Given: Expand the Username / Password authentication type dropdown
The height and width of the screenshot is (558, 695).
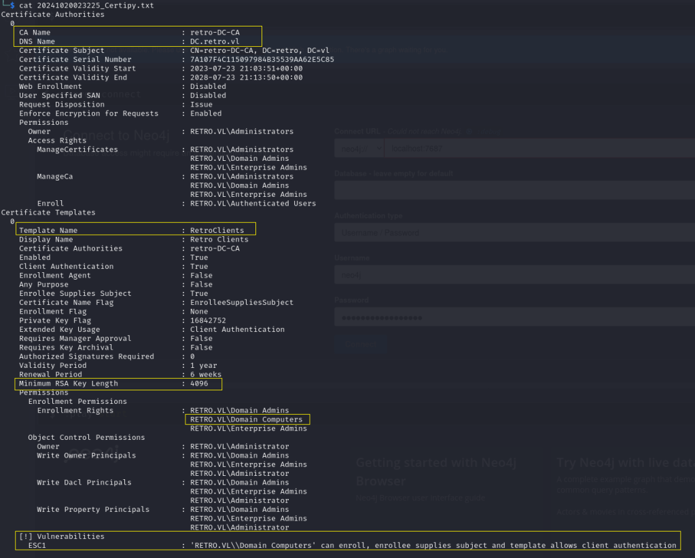Looking at the screenshot, I should tap(514, 232).
